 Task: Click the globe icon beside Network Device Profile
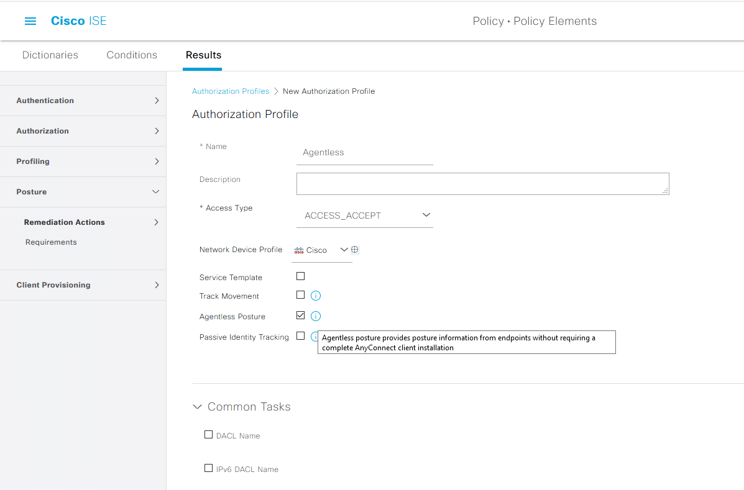[354, 250]
